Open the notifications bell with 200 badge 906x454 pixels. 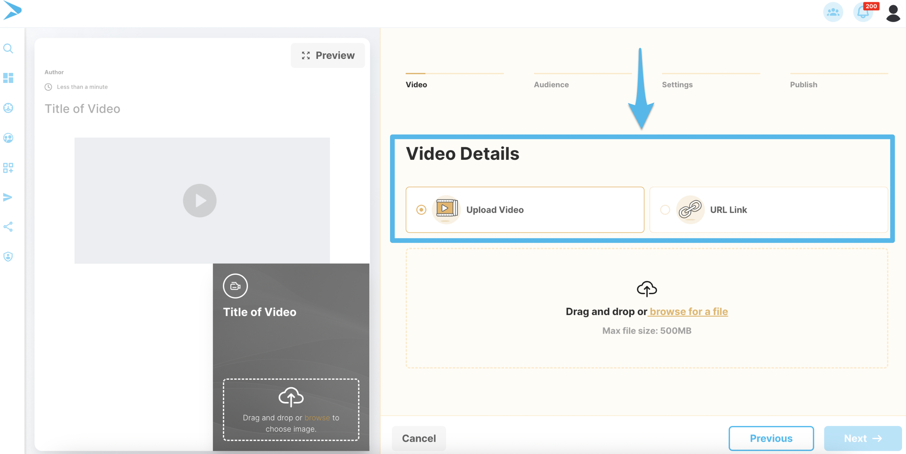[x=864, y=12]
